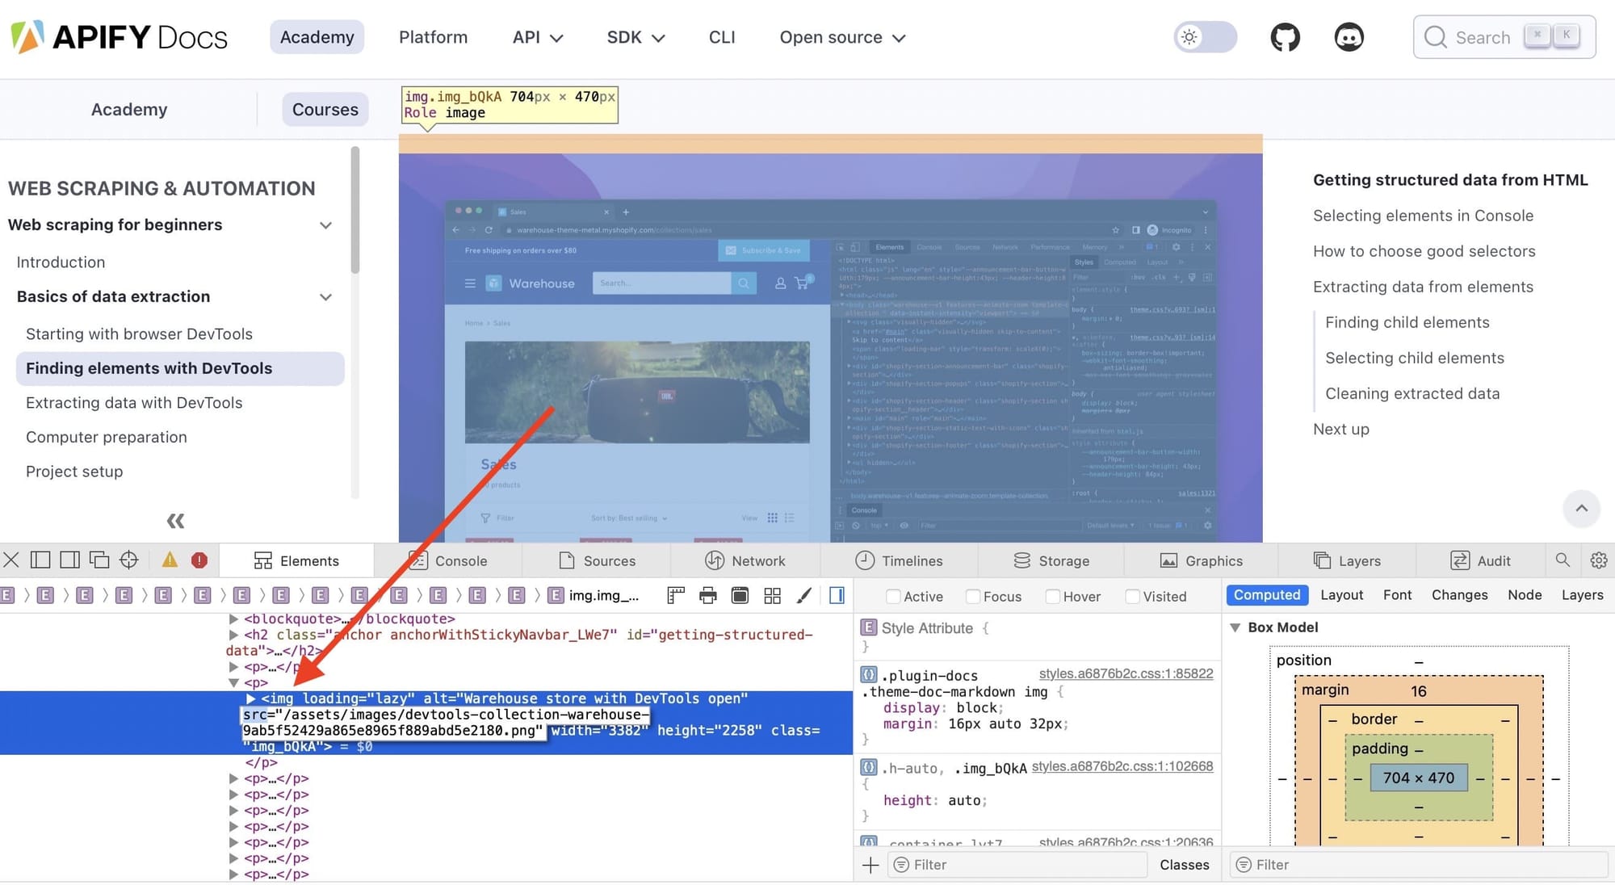1615x885 pixels.
Task: Click the Settings gear icon in DevTools
Action: [1597, 560]
